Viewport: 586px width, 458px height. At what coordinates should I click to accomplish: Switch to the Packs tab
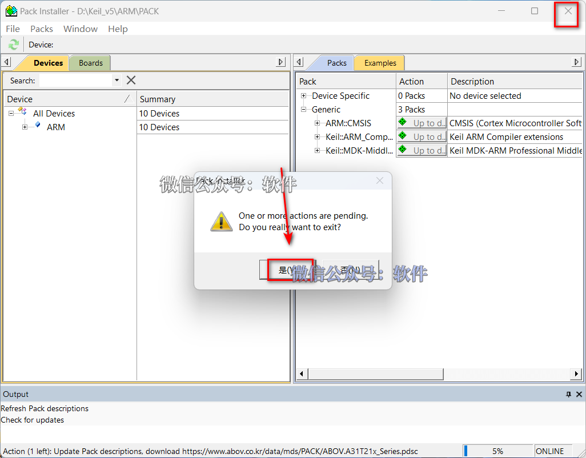coord(337,63)
